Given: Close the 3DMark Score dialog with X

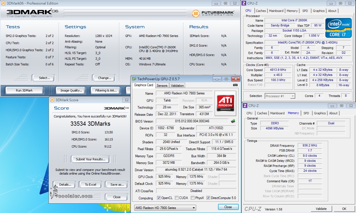Looking at the screenshot, I should tap(126, 100).
